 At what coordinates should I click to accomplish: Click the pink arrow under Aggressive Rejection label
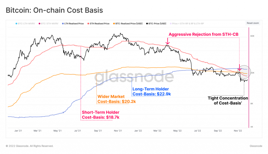168,41
